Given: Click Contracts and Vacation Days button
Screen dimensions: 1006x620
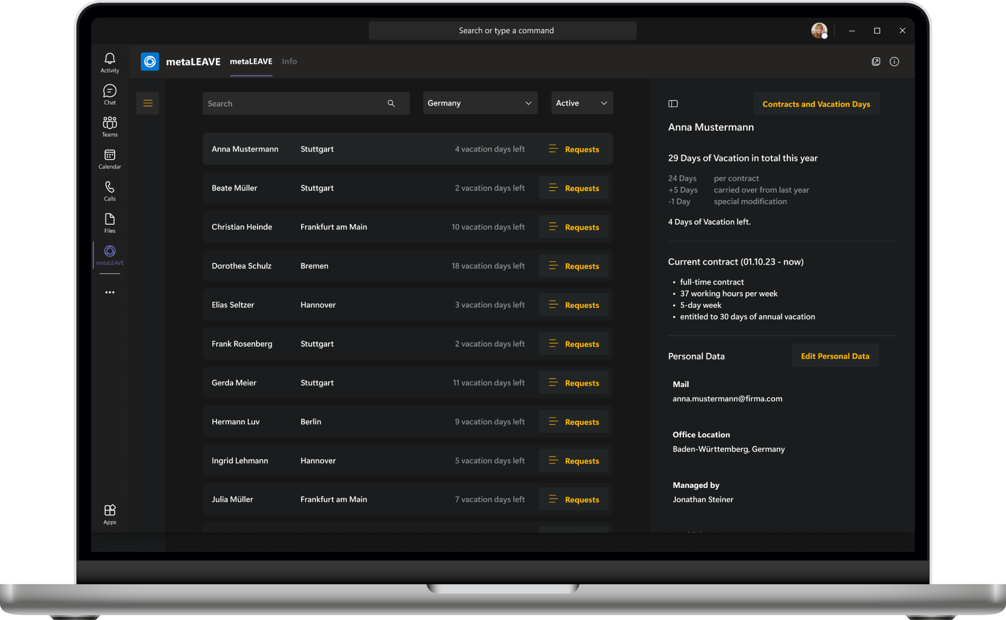Looking at the screenshot, I should pos(816,104).
